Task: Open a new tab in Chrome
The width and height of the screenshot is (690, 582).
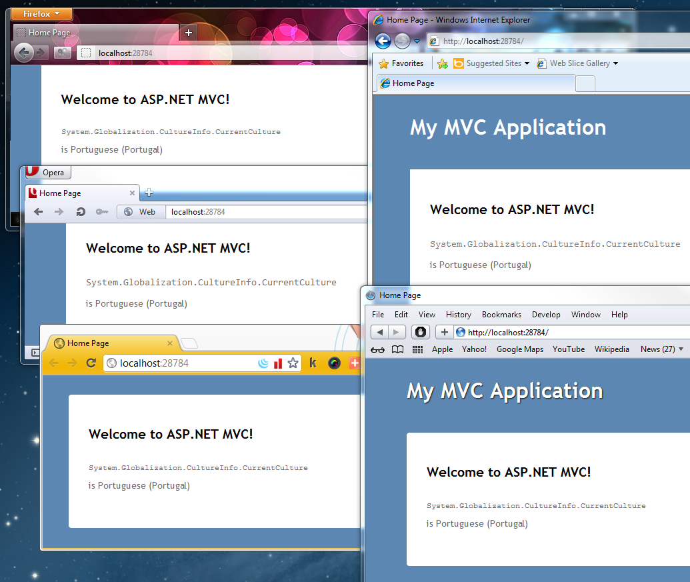Action: (x=189, y=343)
